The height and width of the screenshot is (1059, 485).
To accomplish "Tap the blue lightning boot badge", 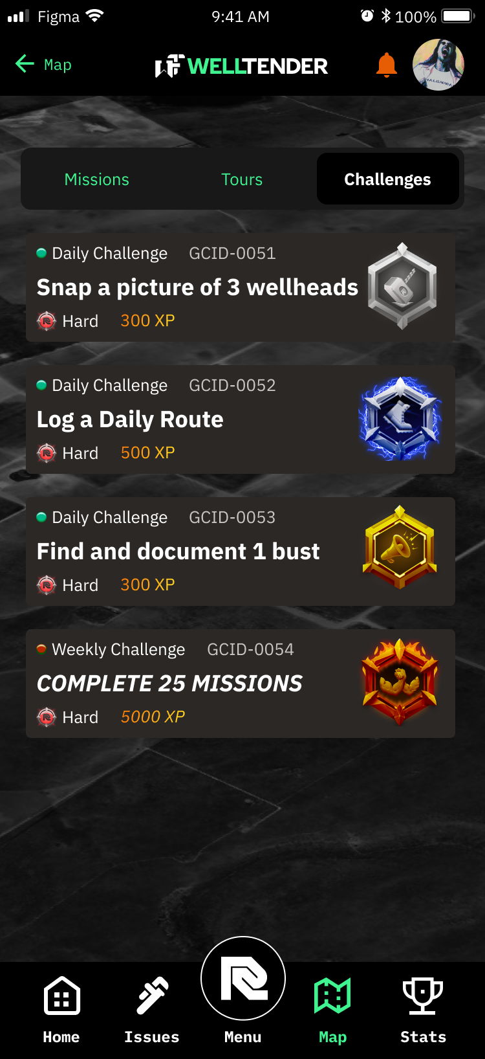I will pos(400,419).
